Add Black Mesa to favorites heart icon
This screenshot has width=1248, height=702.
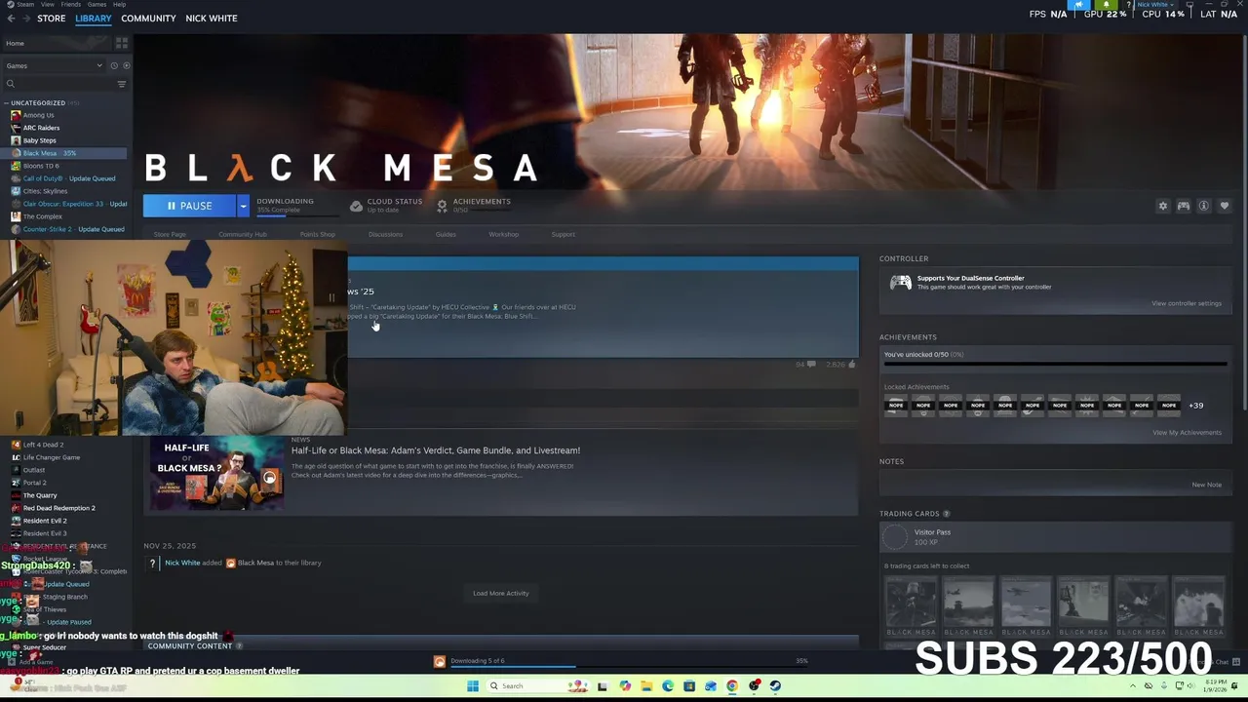click(x=1224, y=206)
